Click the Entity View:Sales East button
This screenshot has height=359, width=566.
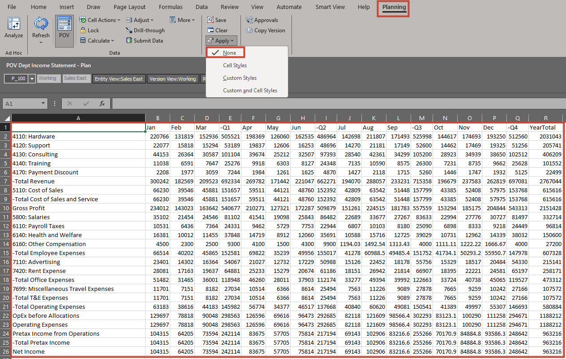(x=119, y=79)
